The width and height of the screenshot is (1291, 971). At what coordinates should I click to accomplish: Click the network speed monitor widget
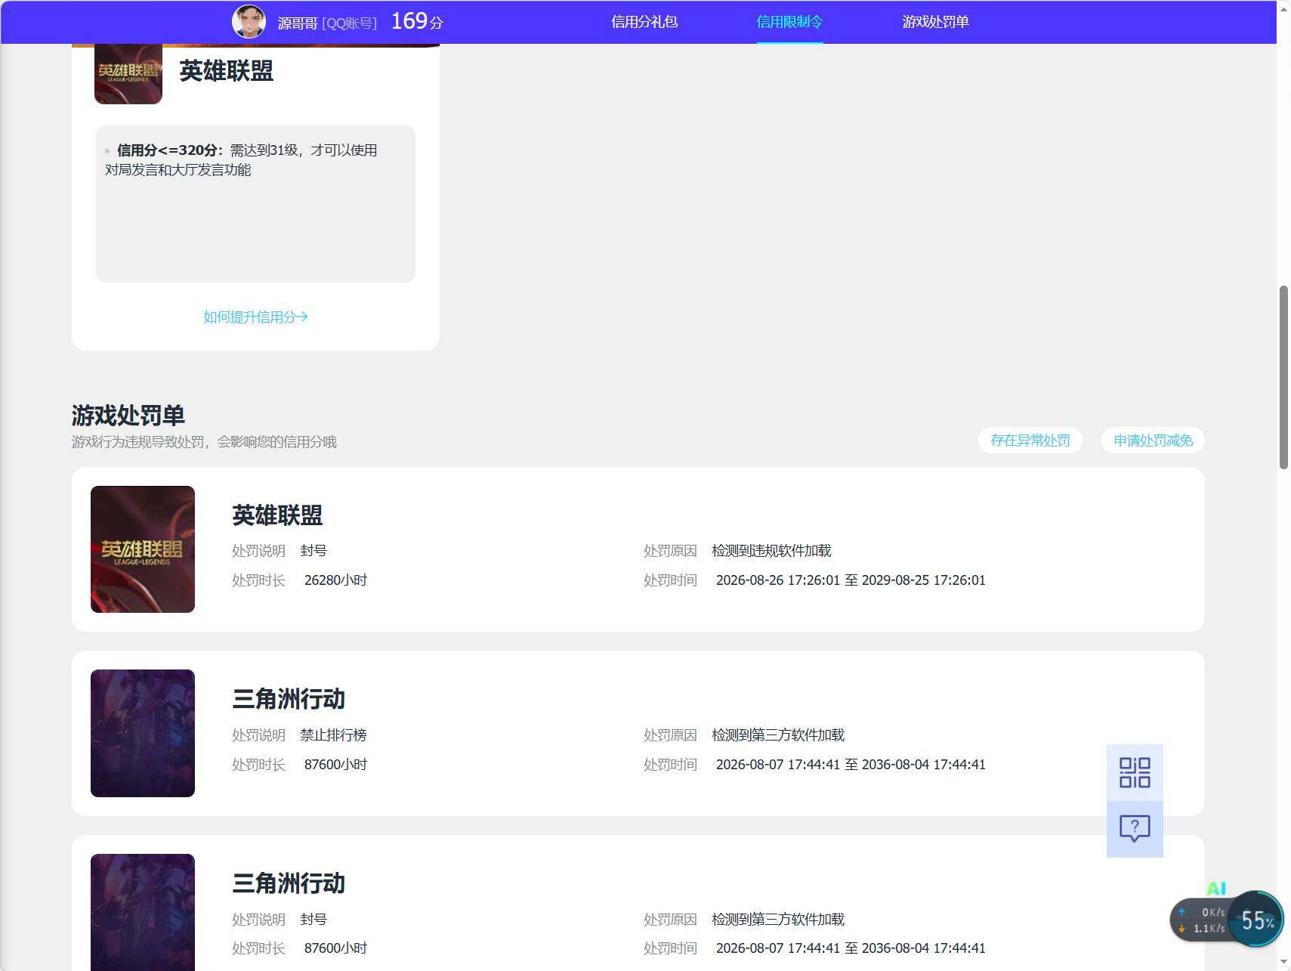pos(1201,920)
